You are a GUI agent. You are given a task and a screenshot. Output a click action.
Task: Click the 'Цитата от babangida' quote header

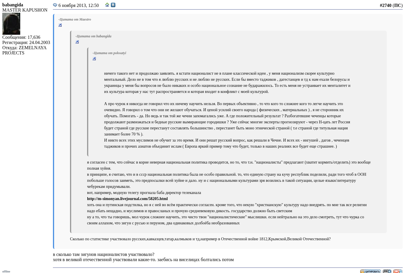point(93,36)
